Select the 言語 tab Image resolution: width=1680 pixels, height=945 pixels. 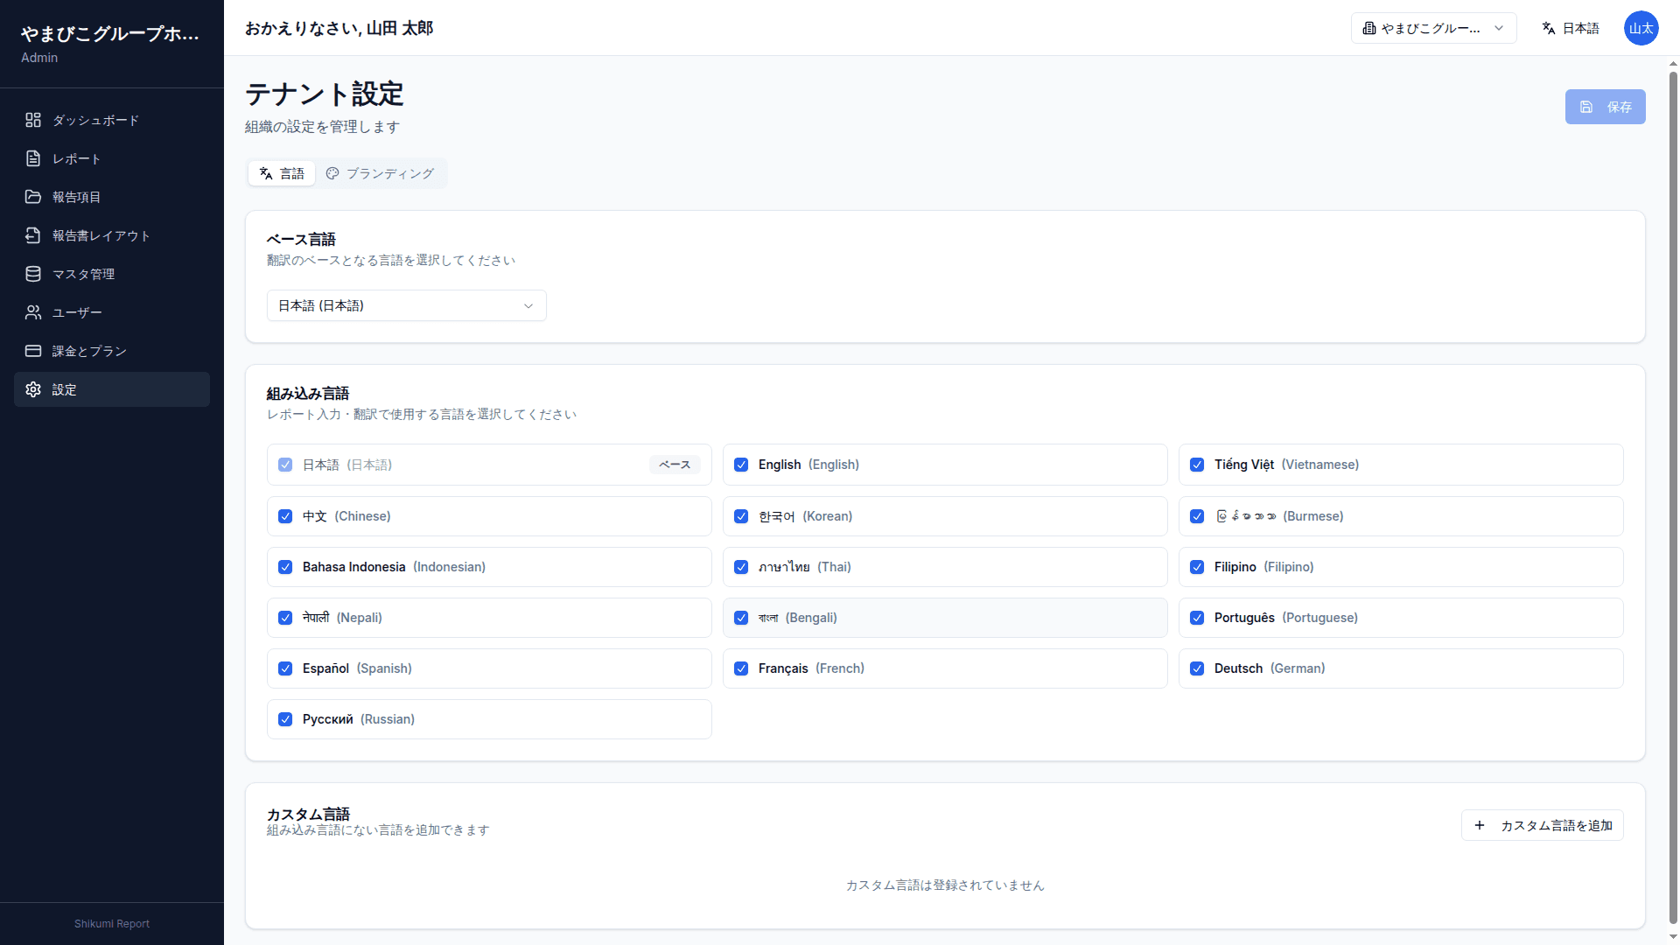282,173
